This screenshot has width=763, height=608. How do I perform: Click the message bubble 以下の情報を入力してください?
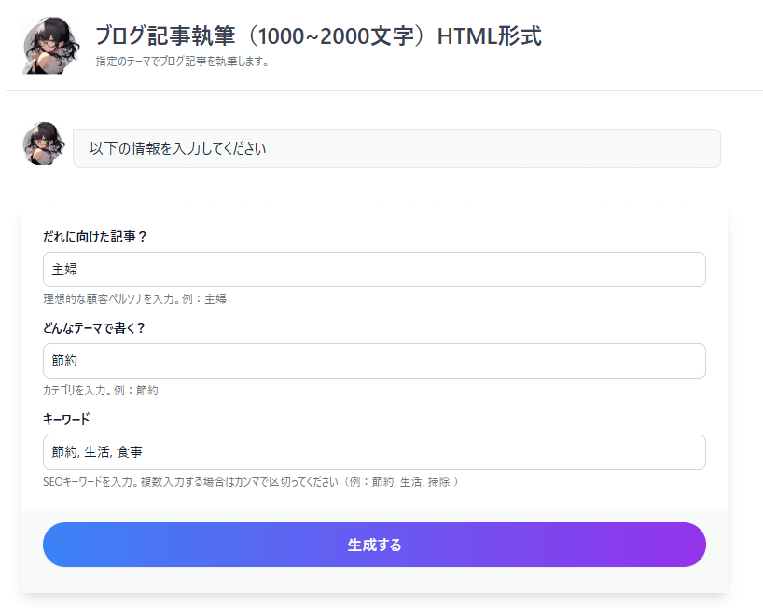click(396, 148)
